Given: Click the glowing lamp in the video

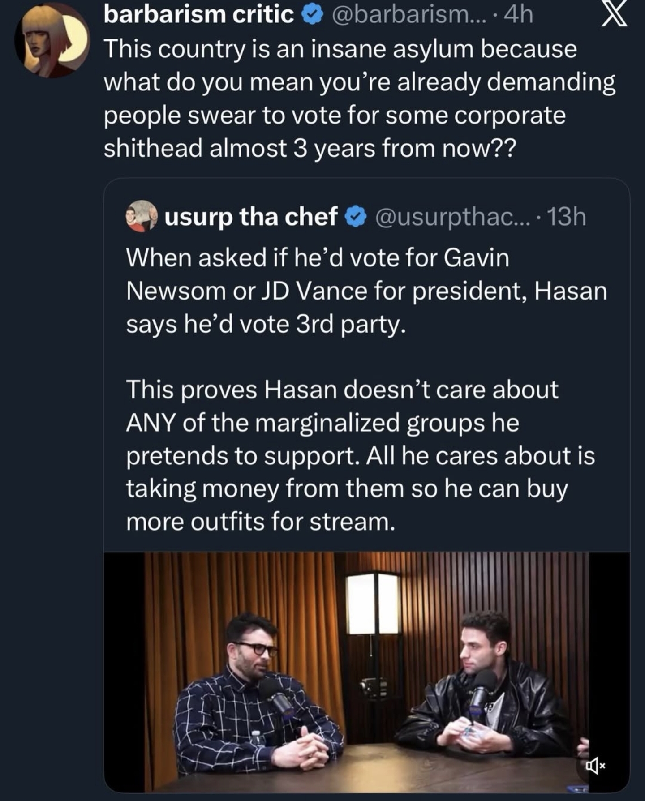Looking at the screenshot, I should 373,604.
